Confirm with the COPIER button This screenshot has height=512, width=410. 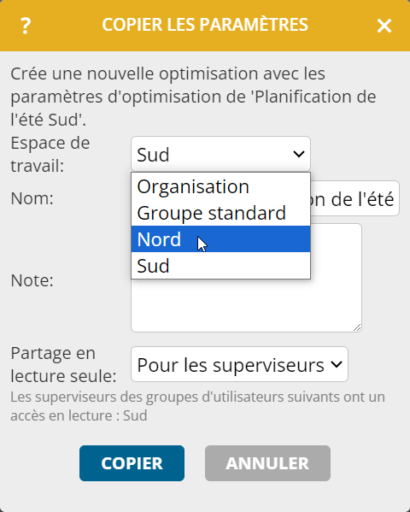click(132, 463)
